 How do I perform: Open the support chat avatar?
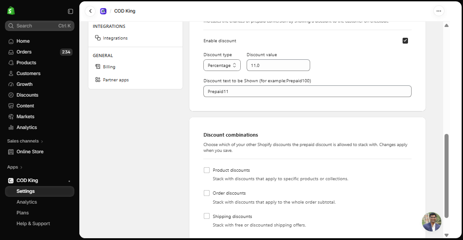[431, 222]
